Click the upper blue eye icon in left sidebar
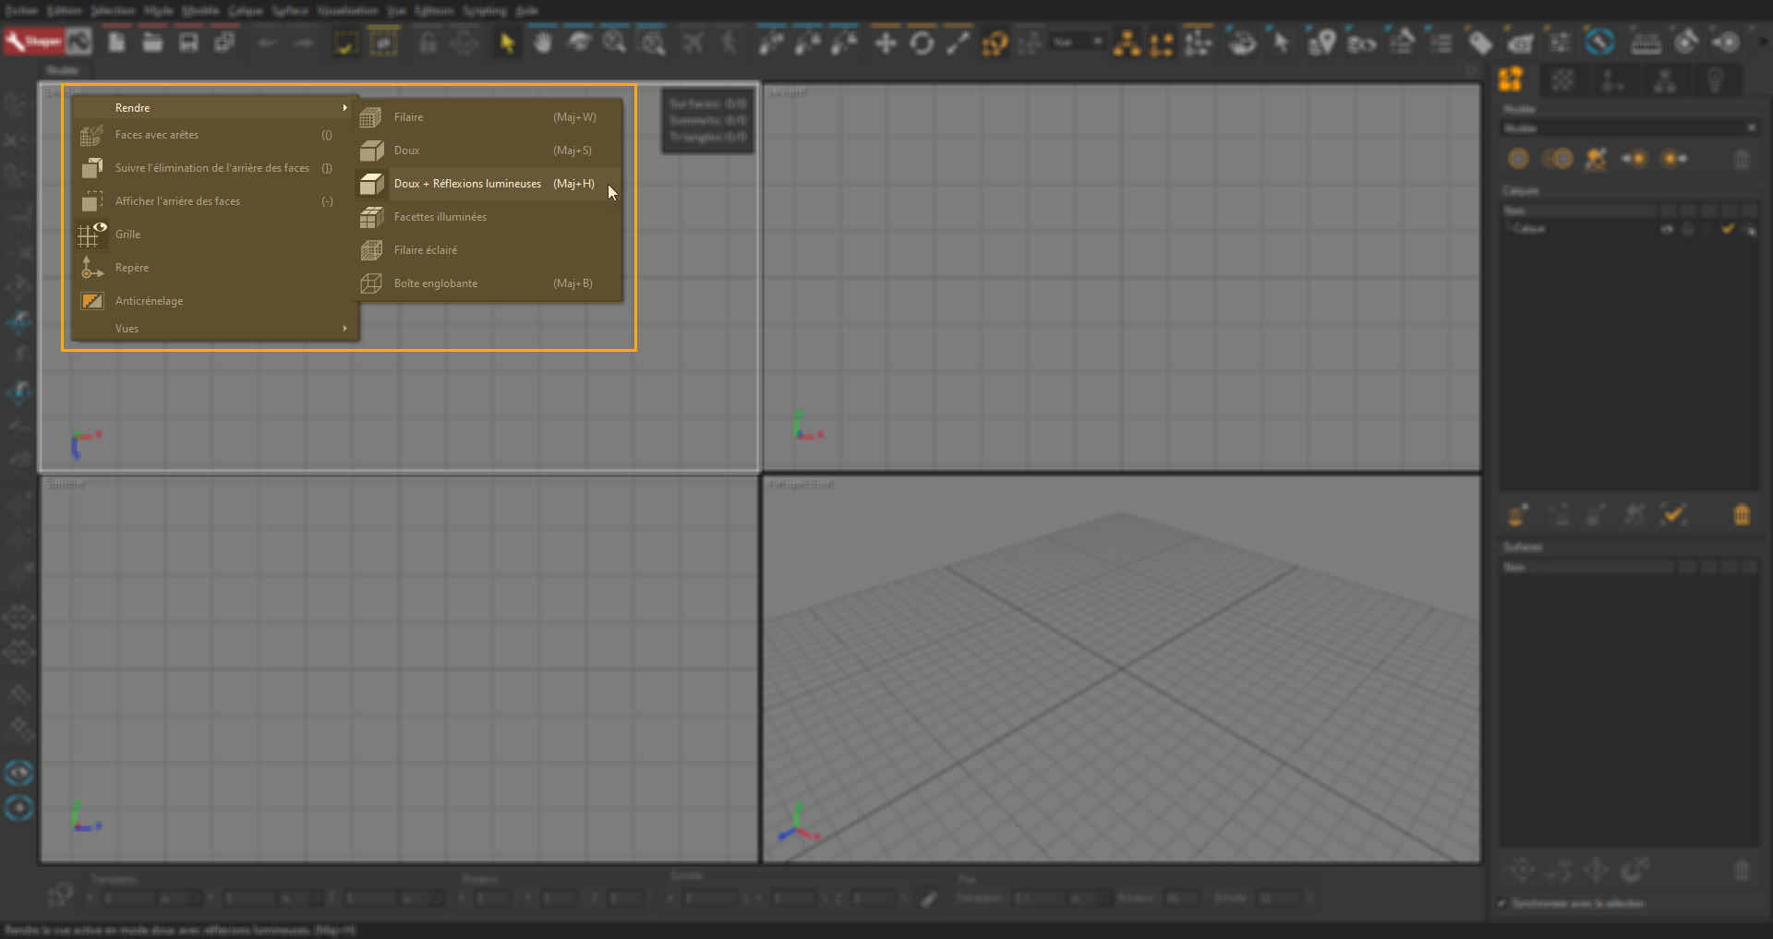Screen dimensions: 1773x939 tap(18, 772)
